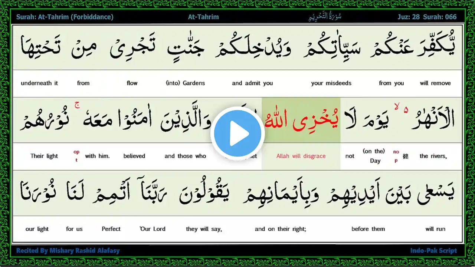This screenshot has width=475, height=267.
Task: Click the blue play button
Action: 237,134
